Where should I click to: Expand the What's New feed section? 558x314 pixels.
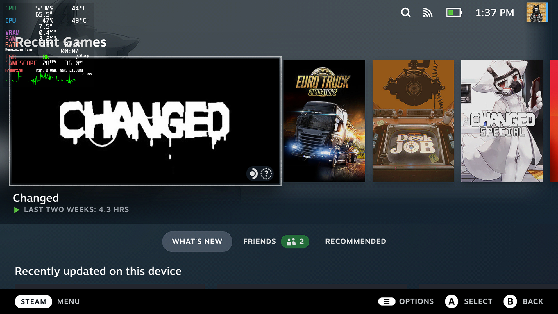click(x=197, y=241)
